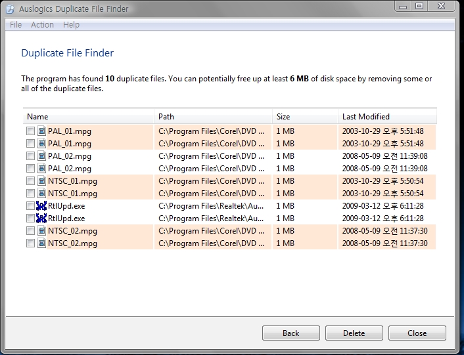Screen dimensions: 464x355
Task: Click date 2003-10-29 5:50:54 of upper NTSC_01.mpg
Action: (383, 181)
